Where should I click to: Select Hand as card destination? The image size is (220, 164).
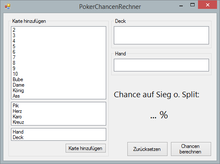tap(58, 132)
